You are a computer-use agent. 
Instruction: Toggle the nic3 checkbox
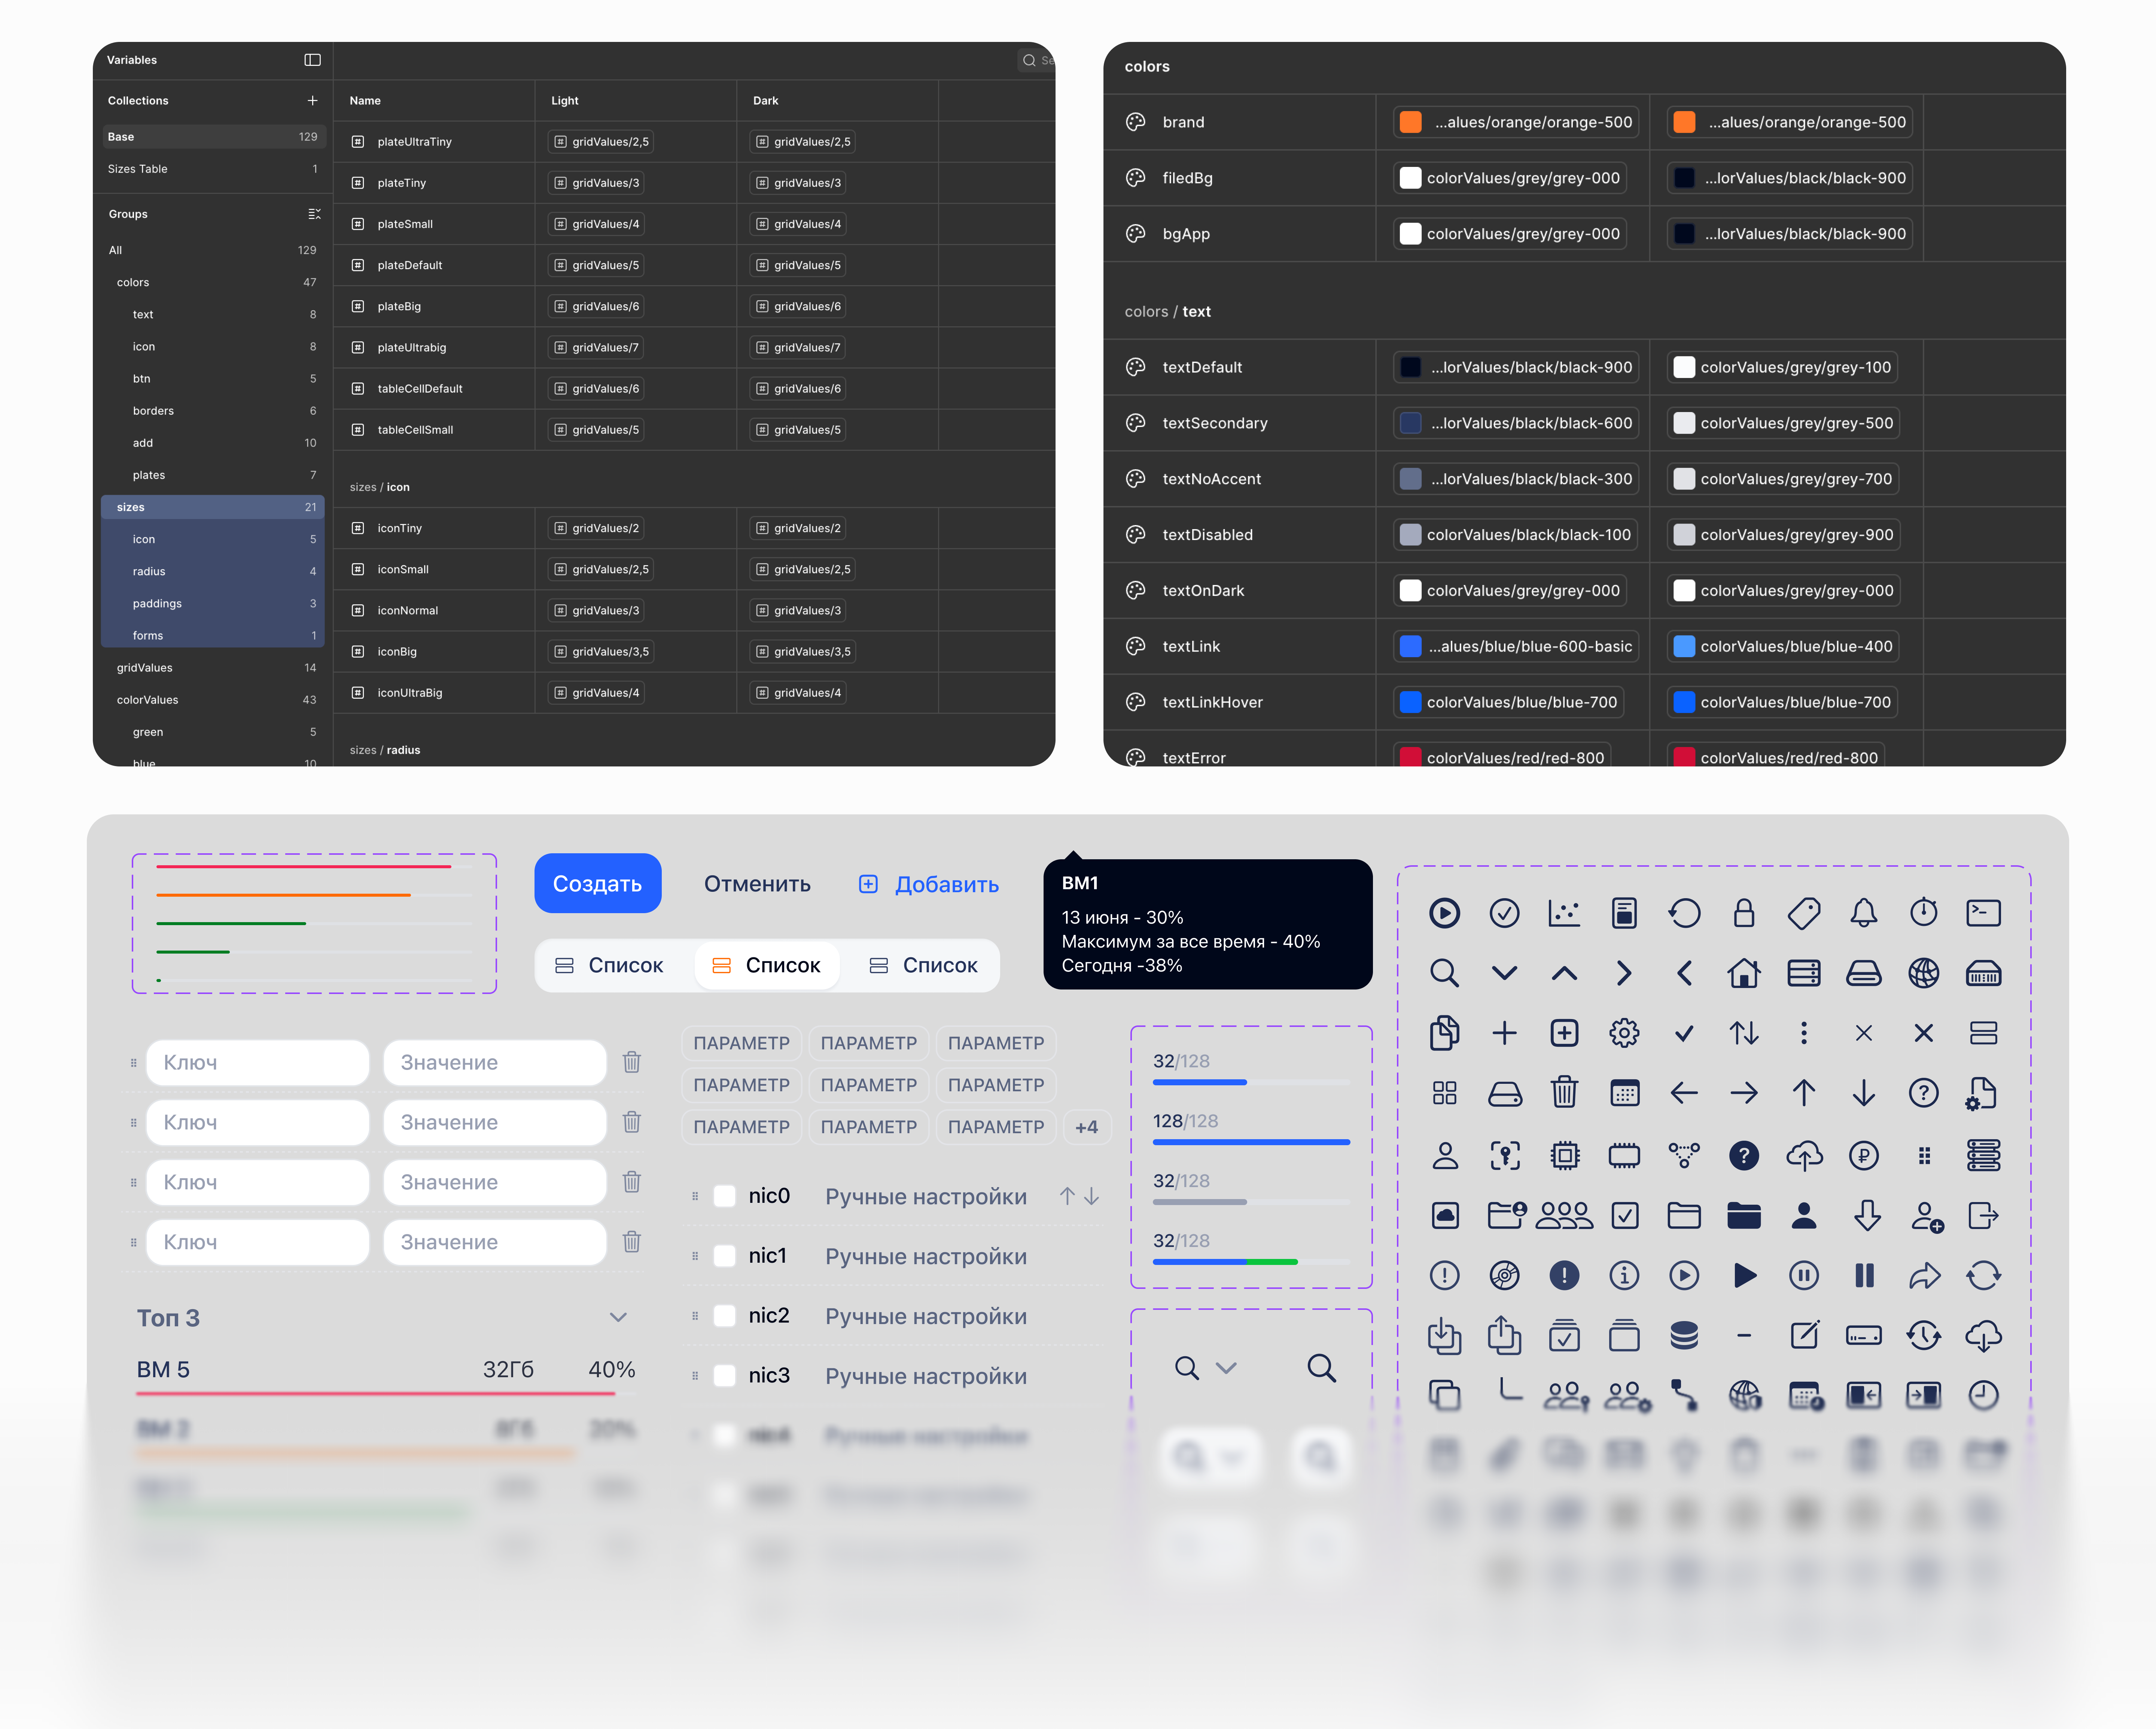[725, 1376]
